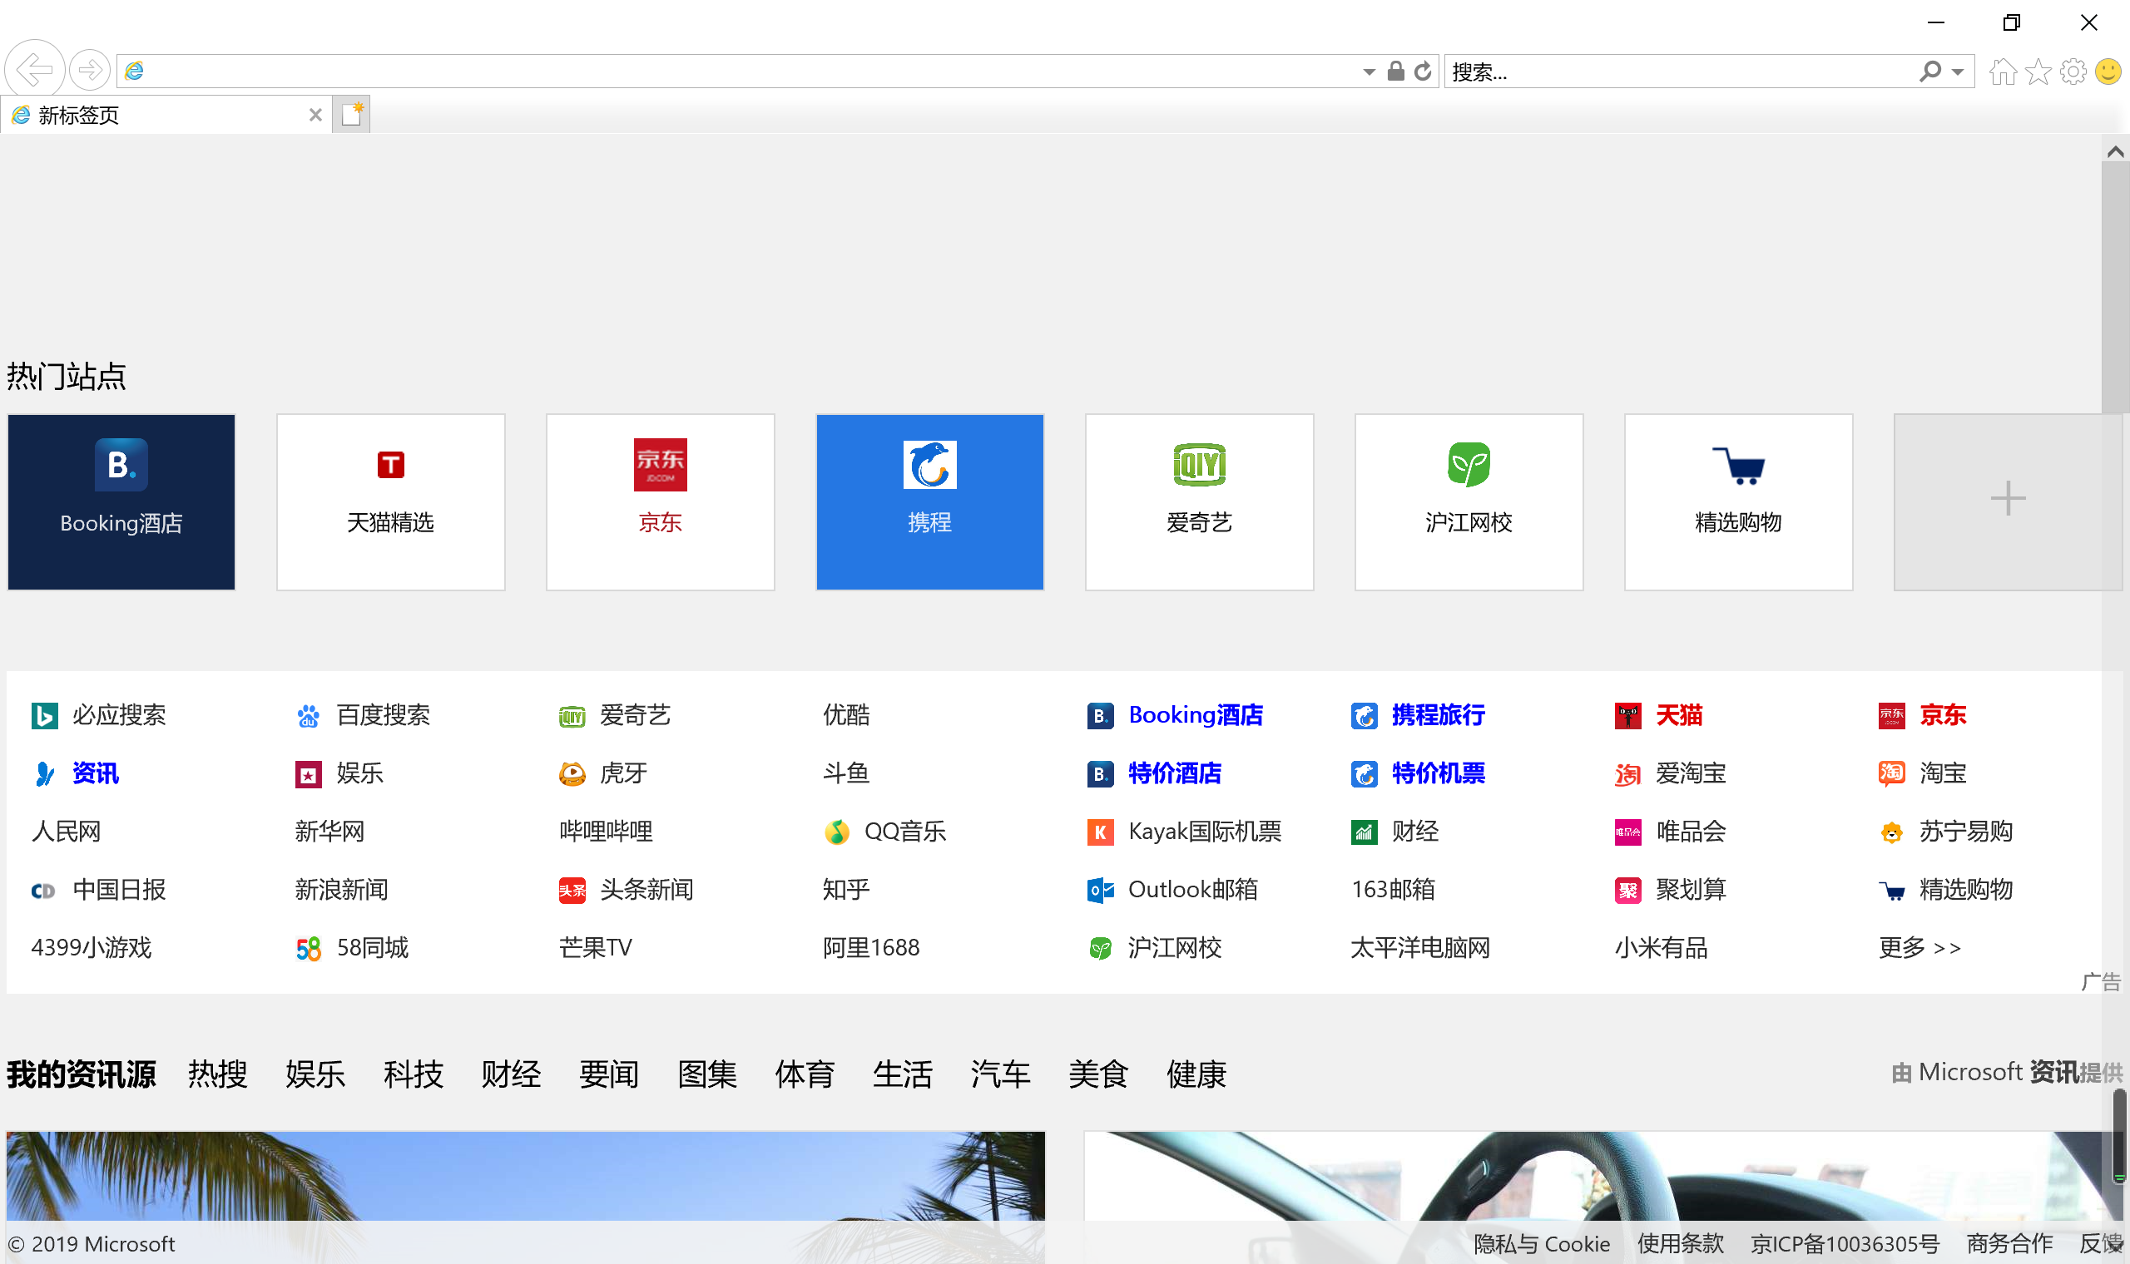Click the 百度搜索 paw icon

point(308,715)
